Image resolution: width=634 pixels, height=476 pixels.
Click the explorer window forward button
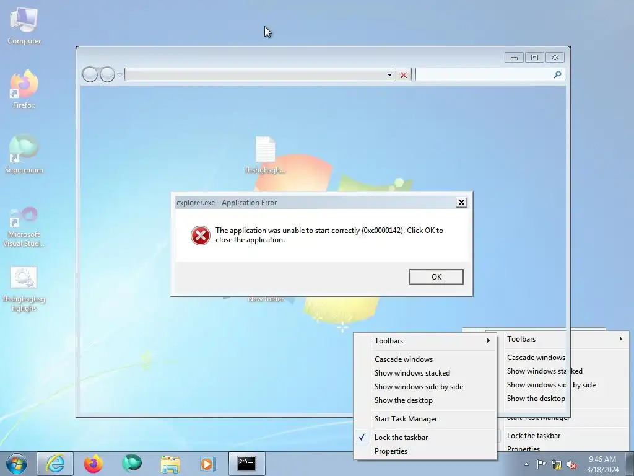pyautogui.click(x=107, y=74)
